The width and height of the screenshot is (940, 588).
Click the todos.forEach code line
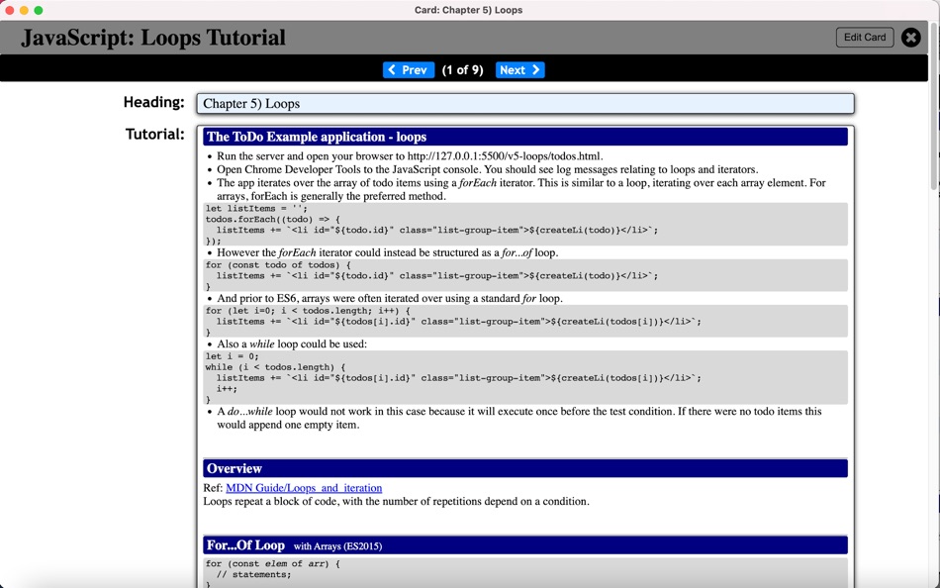click(272, 220)
